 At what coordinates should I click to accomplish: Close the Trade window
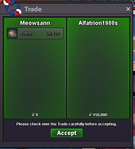point(128,9)
